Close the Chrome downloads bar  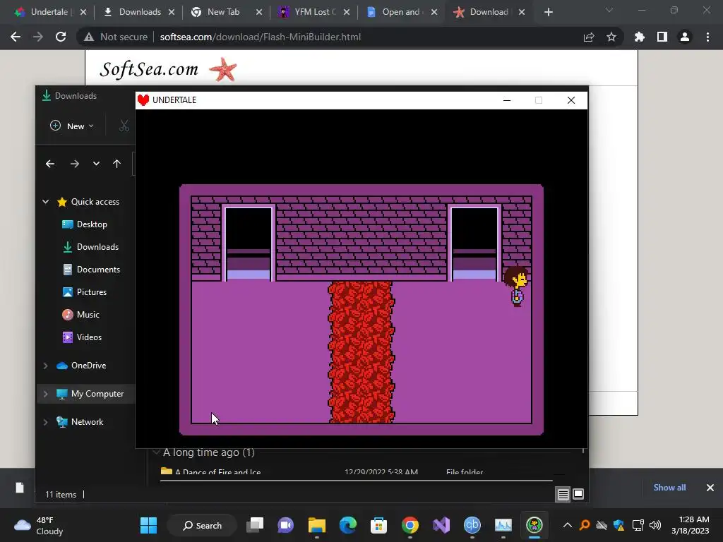[x=710, y=488]
